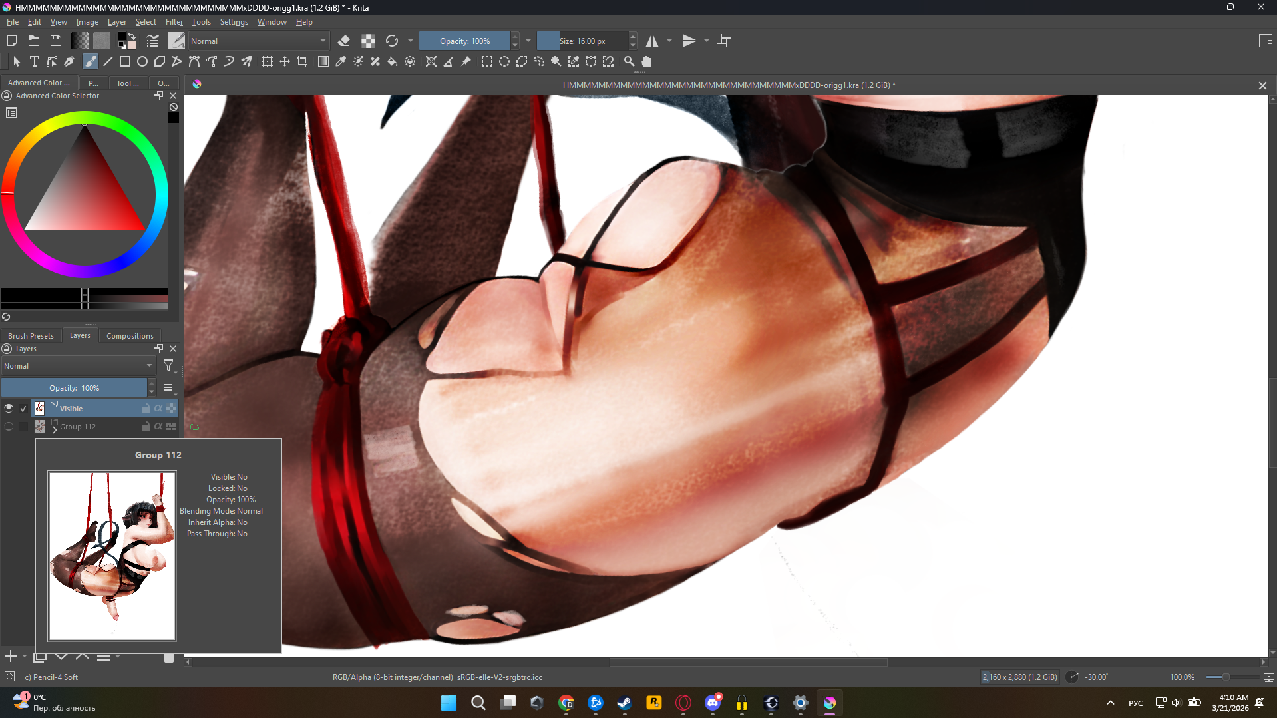1277x718 pixels.
Task: Select the Rectangle shape tool
Action: click(x=124, y=61)
